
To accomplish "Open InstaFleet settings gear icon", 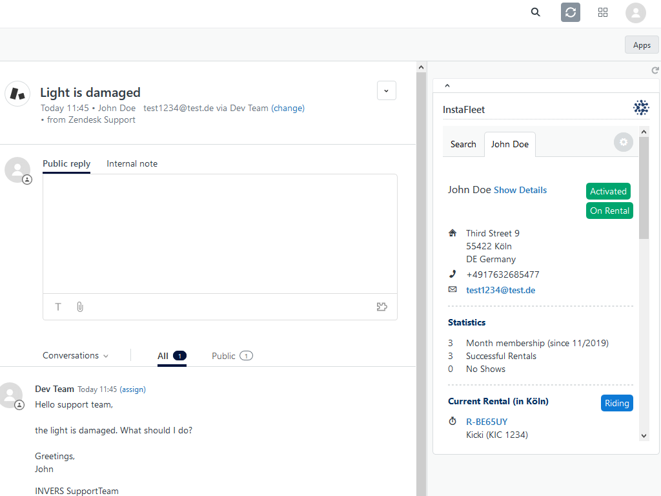I will (x=623, y=142).
